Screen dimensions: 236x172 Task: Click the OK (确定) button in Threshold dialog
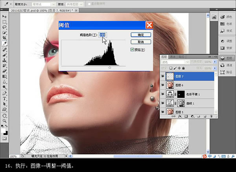pyautogui.click(x=141, y=35)
